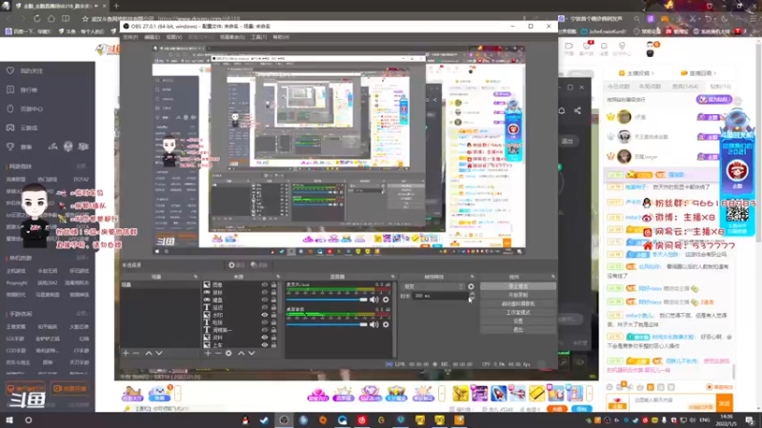Mute the 麦克风/Aux speaker icon

point(374,300)
